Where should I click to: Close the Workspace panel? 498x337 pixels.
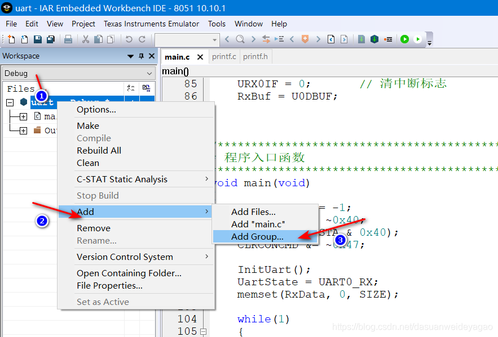152,56
